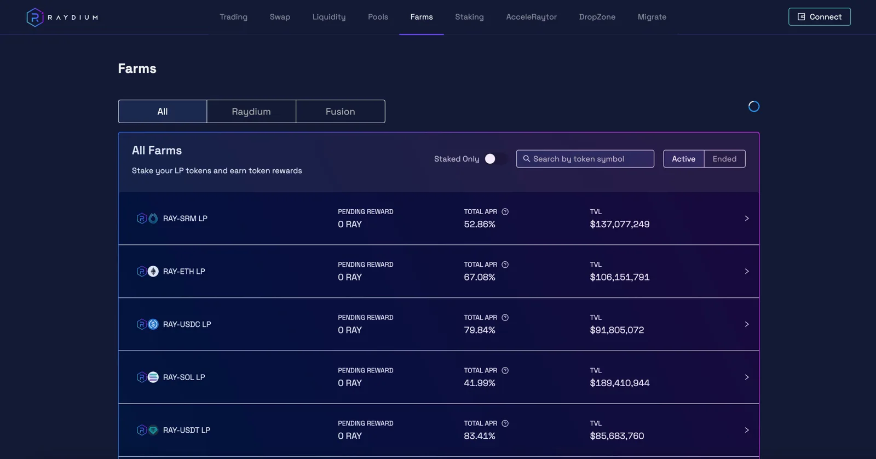Click the Connect wallet button

point(820,17)
